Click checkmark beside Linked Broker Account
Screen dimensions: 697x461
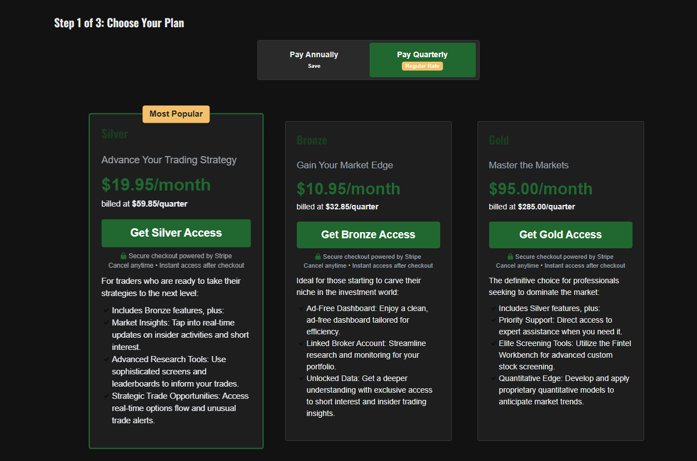(x=301, y=343)
